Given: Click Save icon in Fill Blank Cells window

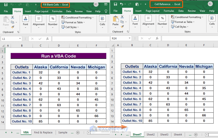Looking at the screenshot, I should [x=6, y=5].
